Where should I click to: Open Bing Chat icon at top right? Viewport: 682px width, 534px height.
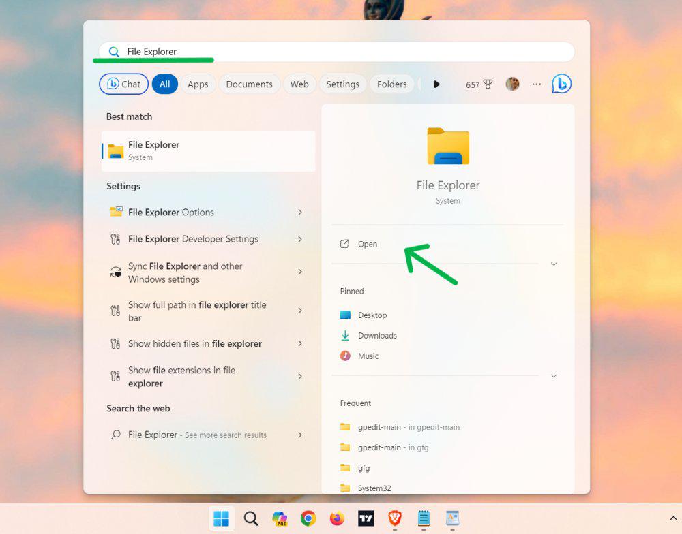[561, 84]
